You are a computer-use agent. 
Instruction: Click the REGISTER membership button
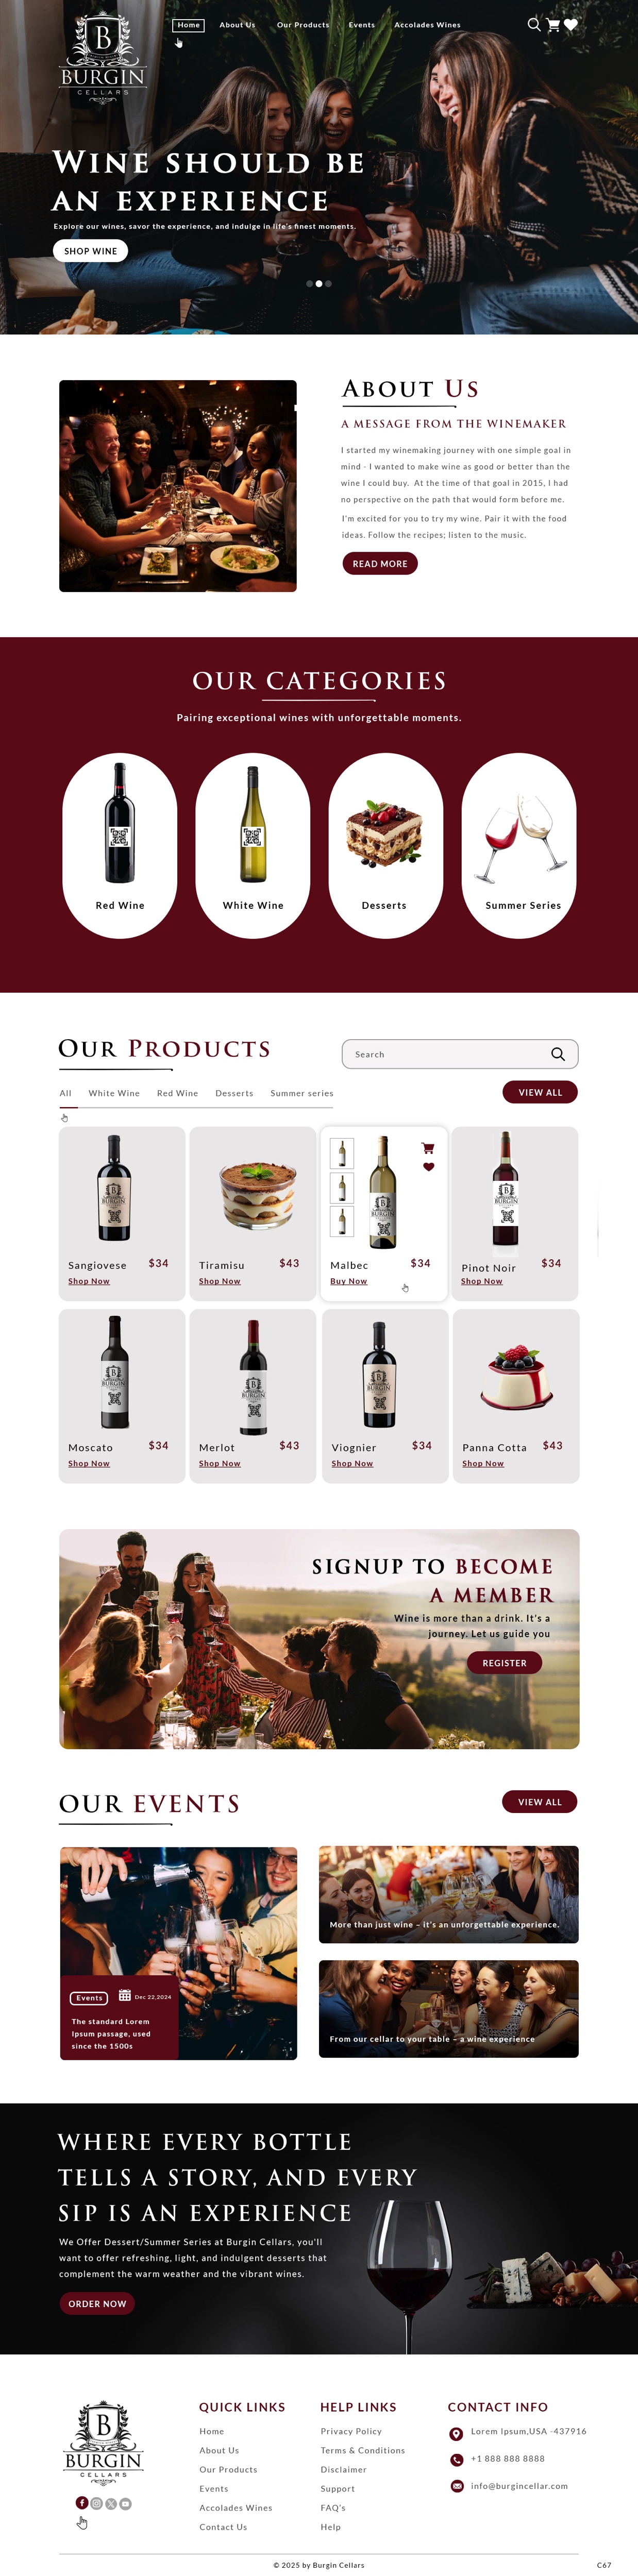pos(504,1663)
